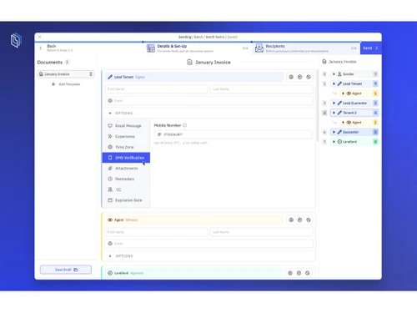Click the crossed-circle icon on Agent card
This screenshot has width=417, height=313.
309,220
